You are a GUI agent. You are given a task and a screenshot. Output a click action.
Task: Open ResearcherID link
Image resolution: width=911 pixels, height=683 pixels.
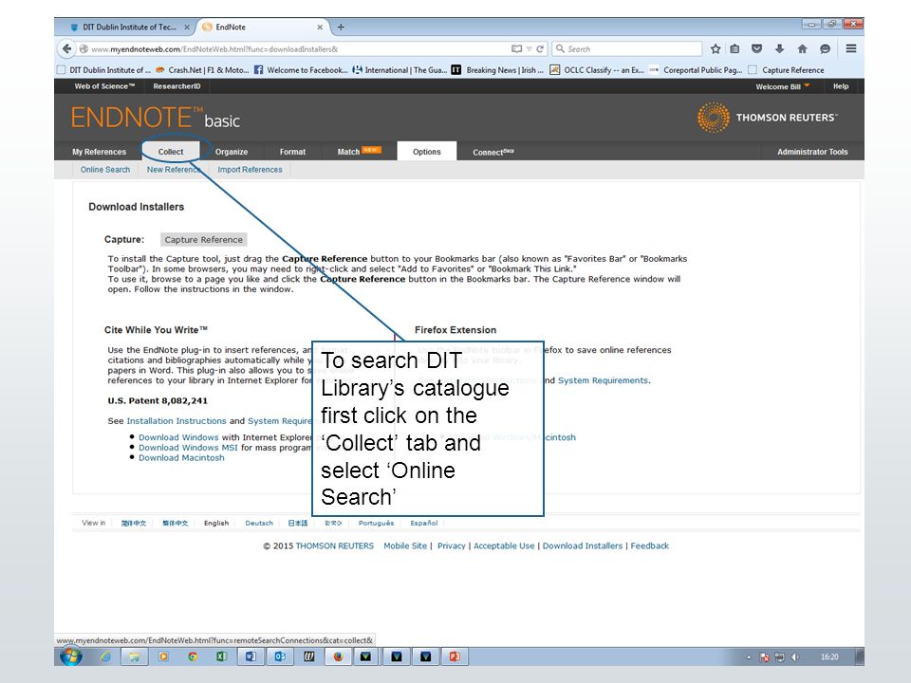click(x=177, y=86)
